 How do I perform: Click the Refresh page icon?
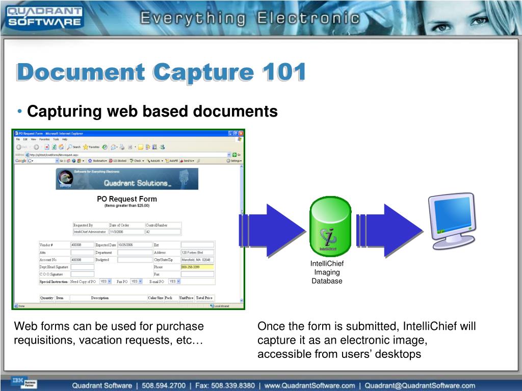coord(54,147)
